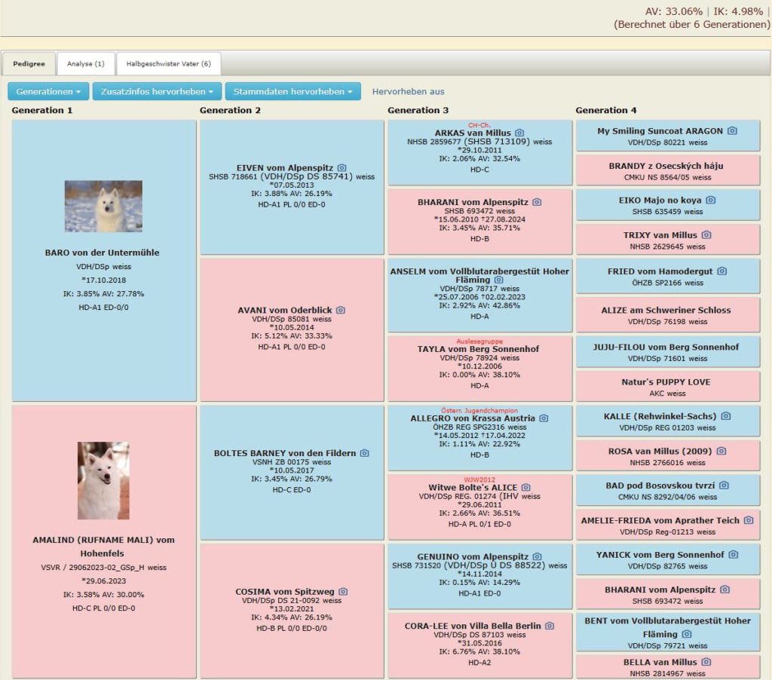Image resolution: width=772 pixels, height=680 pixels.
Task: Open Halbgeschwister Vater (6) tab
Action: pyautogui.click(x=168, y=64)
